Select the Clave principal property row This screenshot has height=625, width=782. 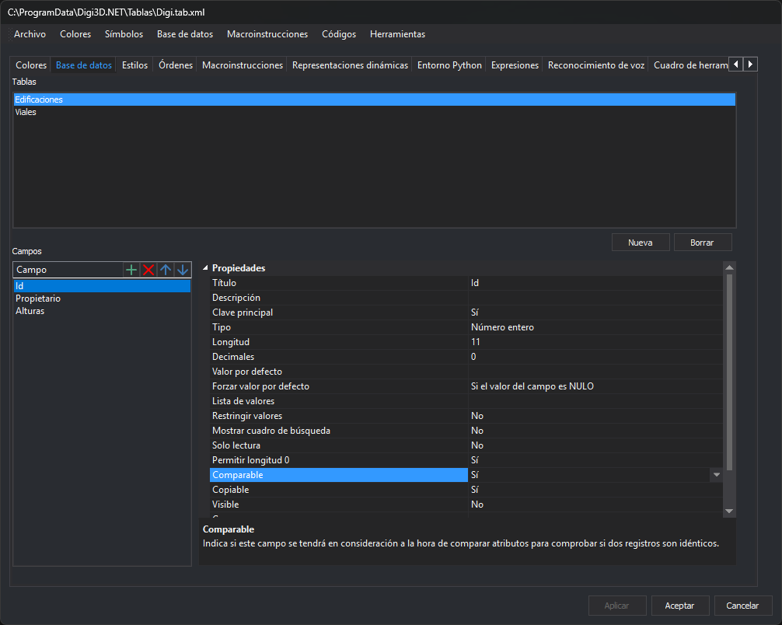pos(466,312)
